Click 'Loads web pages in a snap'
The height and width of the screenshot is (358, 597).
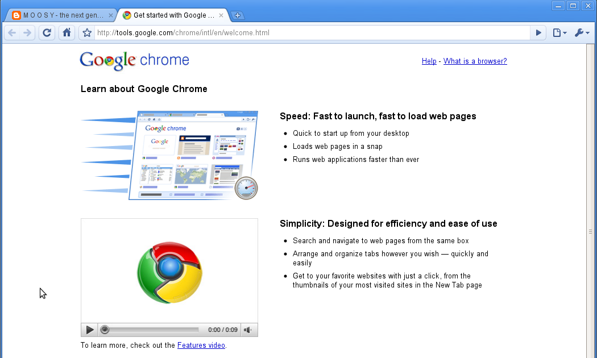[x=337, y=146]
